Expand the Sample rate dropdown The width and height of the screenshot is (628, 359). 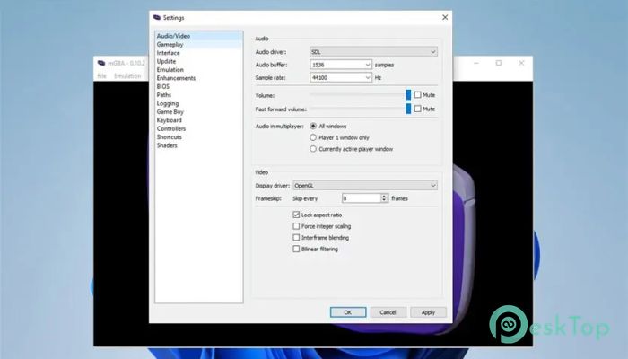point(341,77)
